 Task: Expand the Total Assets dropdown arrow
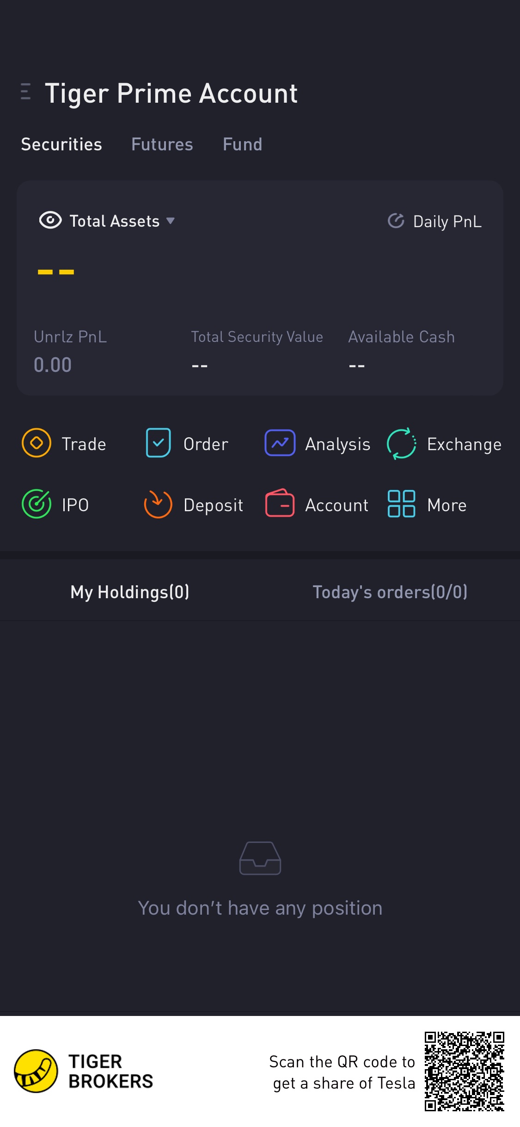click(x=171, y=221)
